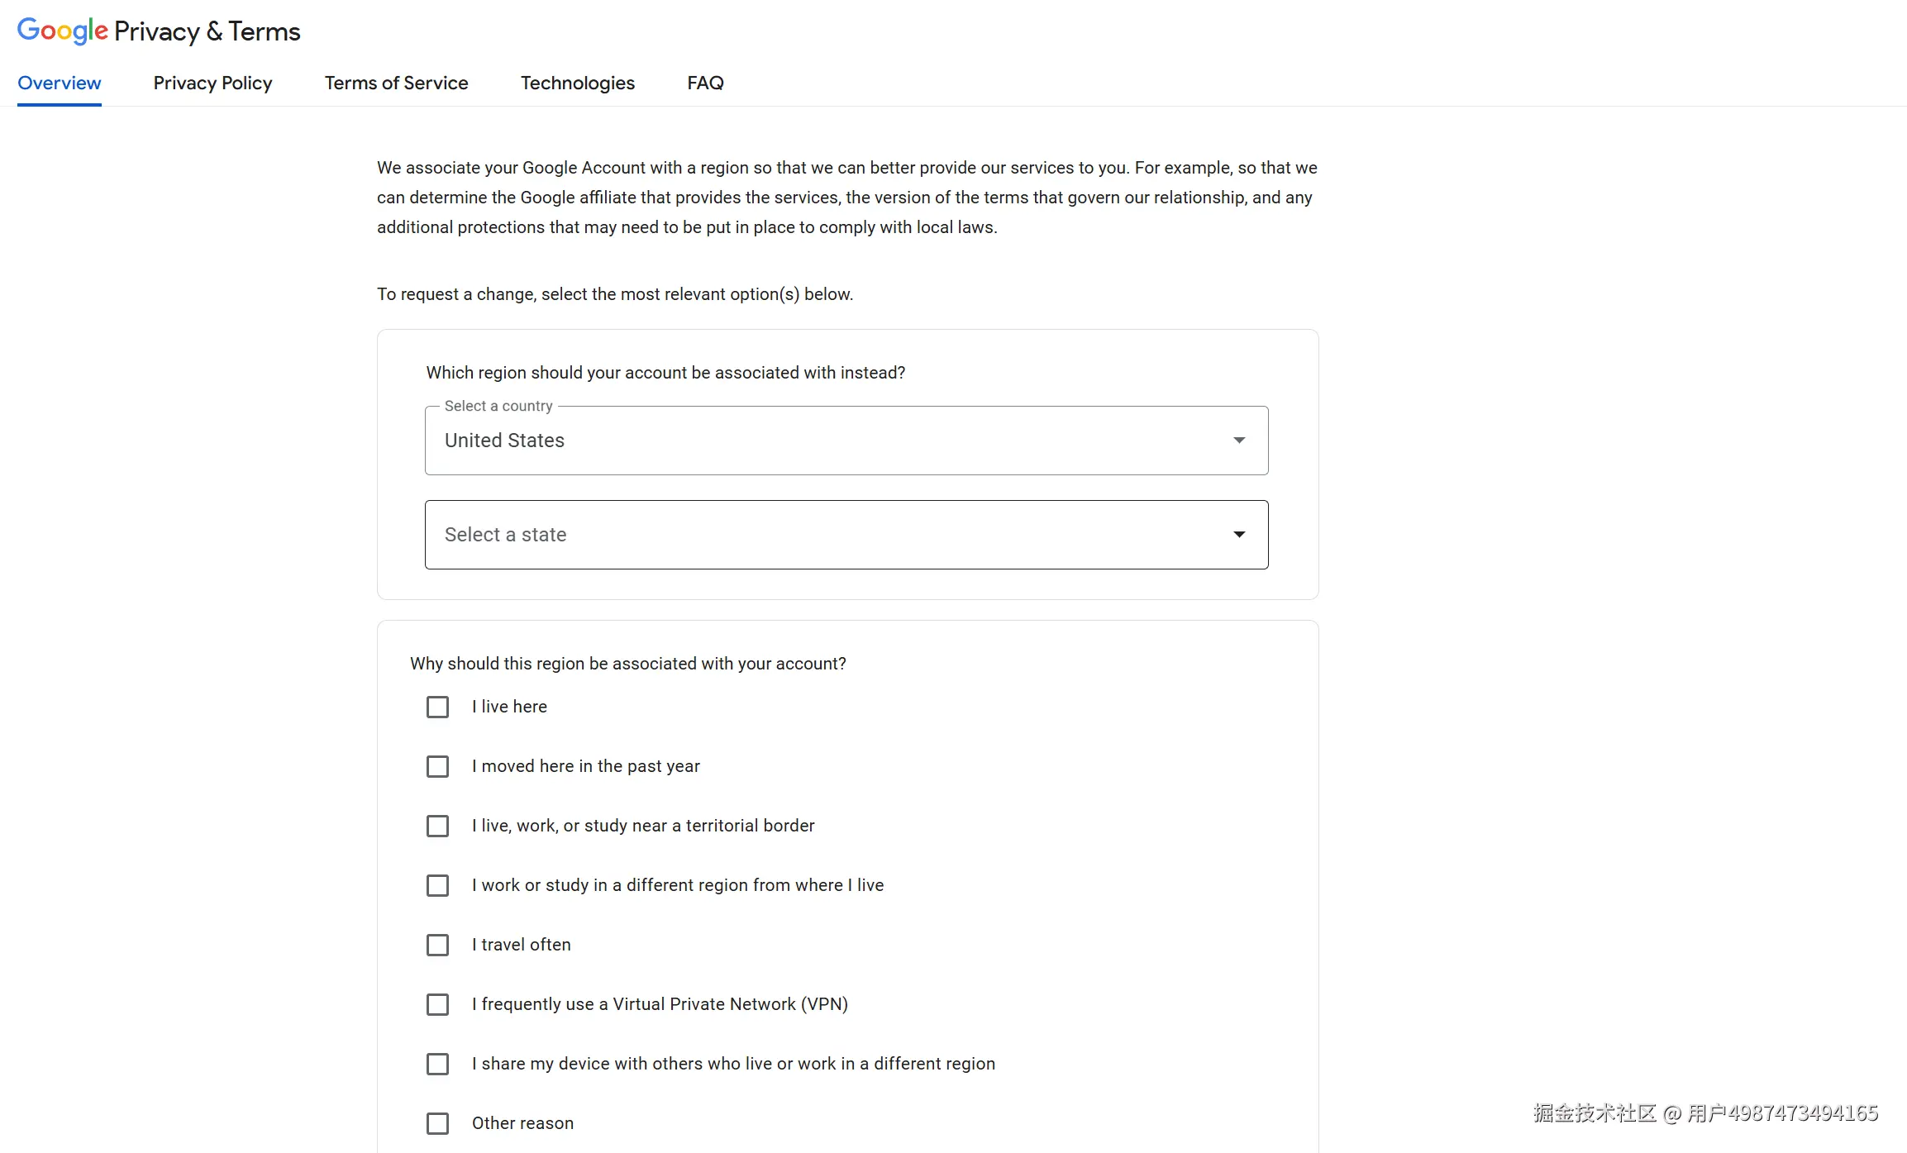Click the 'I live here' label text
Screen dimensions: 1907x1153
coord(509,707)
